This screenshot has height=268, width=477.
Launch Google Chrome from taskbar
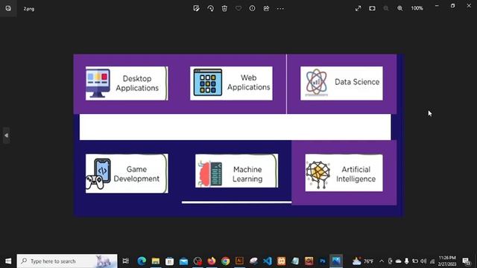pos(225,261)
